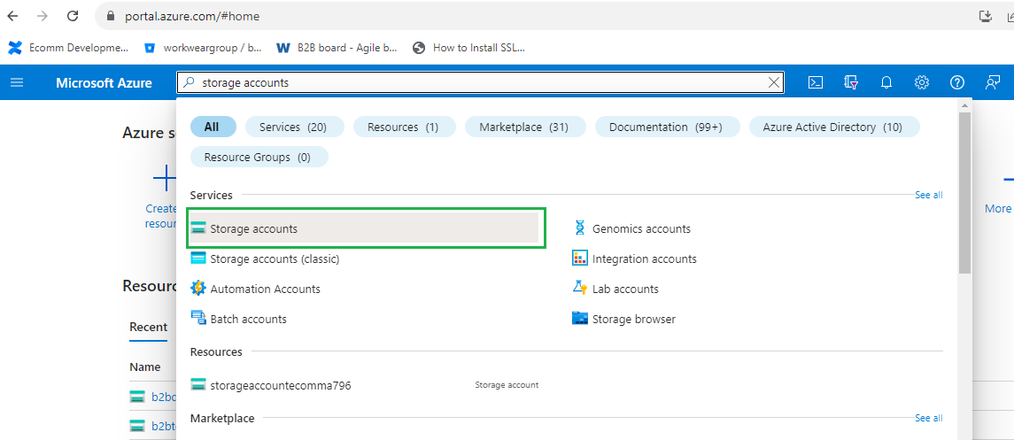Open the Help question mark icon

957,82
